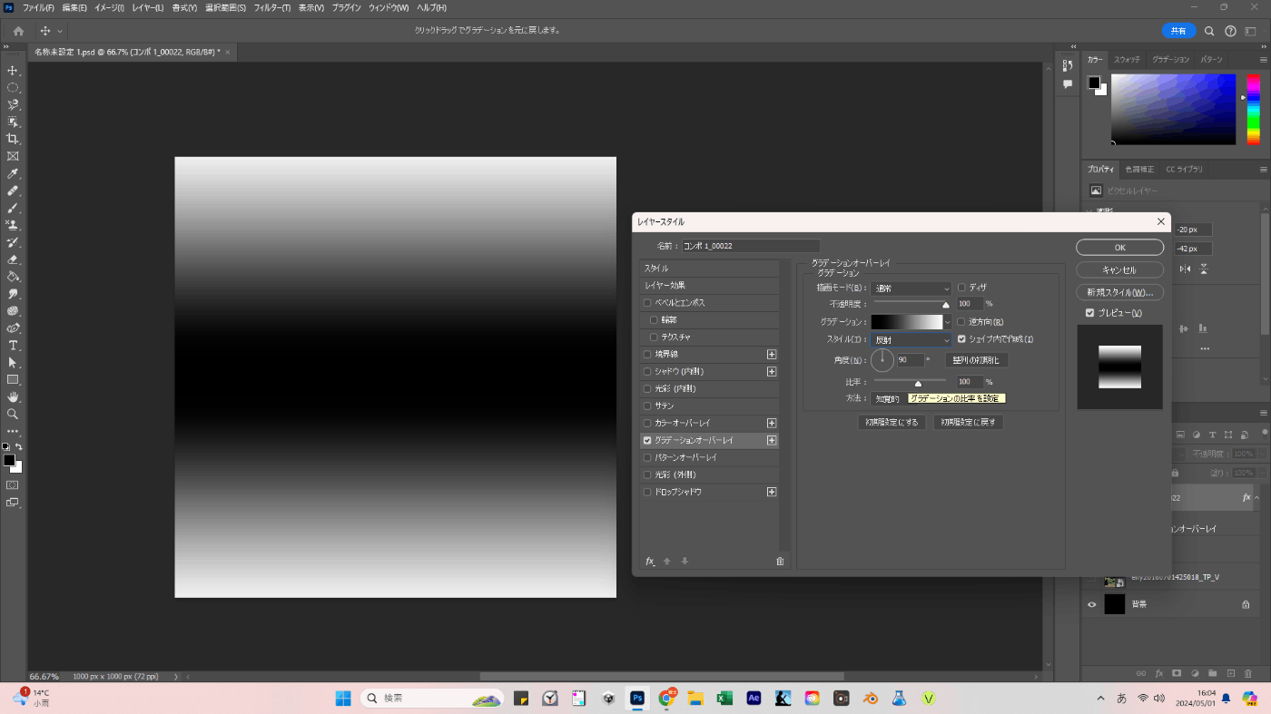Screen dimensions: 1271x714
Task: Click the 初期設定に戻す button
Action: (968, 422)
